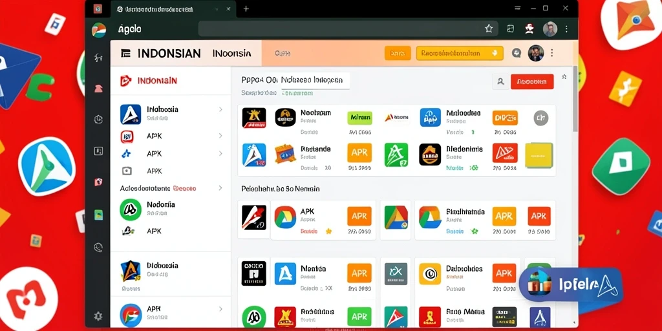Click the small star icon above the scrollbar
Viewport: 662px width, 331px height.
click(564, 77)
